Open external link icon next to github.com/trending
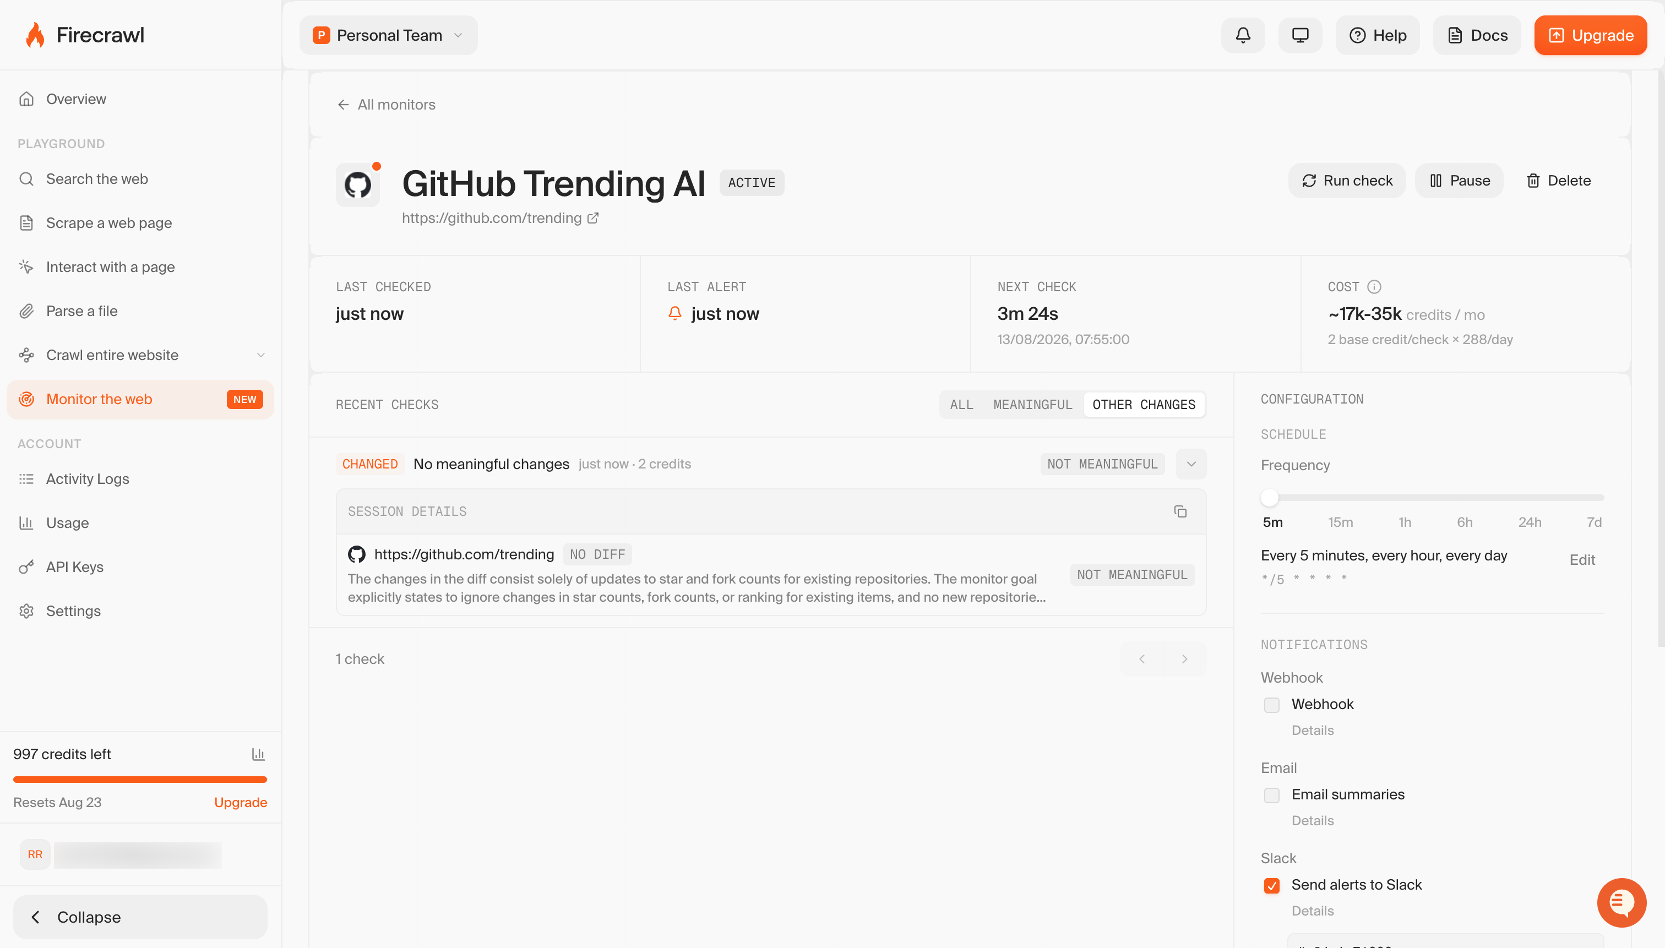Viewport: 1665px width, 948px height. [x=592, y=218]
